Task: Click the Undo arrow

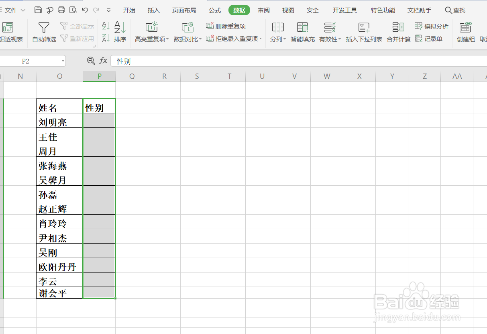Action: click(x=85, y=10)
